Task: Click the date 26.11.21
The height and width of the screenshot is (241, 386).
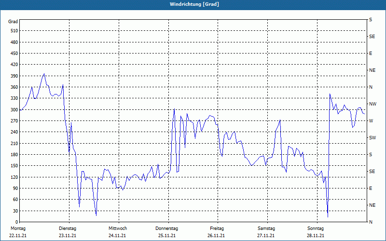Action: pyautogui.click(x=216, y=236)
